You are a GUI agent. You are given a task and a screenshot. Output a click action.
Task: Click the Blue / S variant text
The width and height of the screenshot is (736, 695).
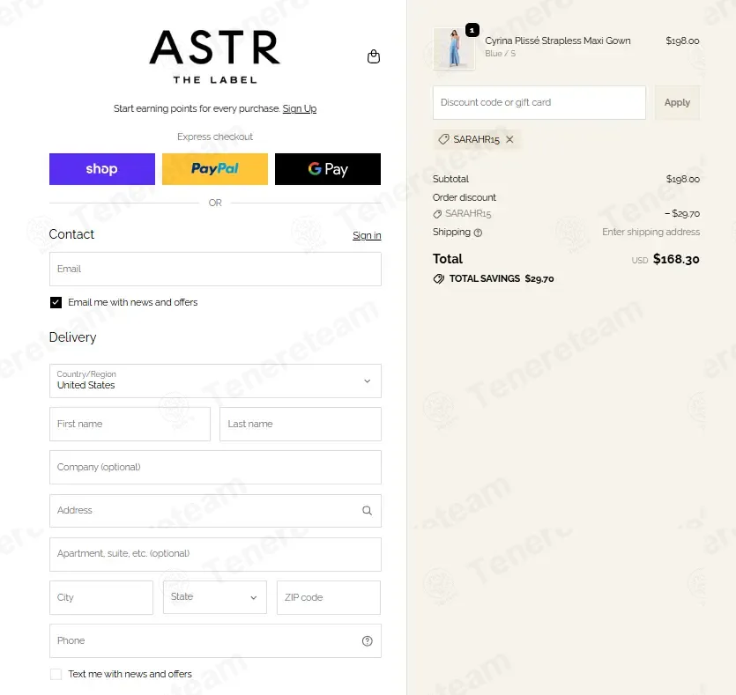tap(500, 54)
